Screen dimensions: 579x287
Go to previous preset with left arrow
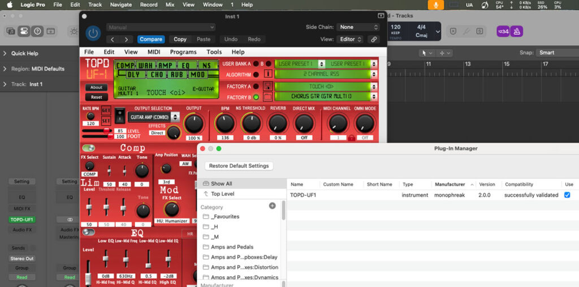click(113, 39)
